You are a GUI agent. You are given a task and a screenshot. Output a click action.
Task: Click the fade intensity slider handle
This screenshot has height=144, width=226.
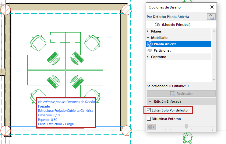click(x=186, y=126)
